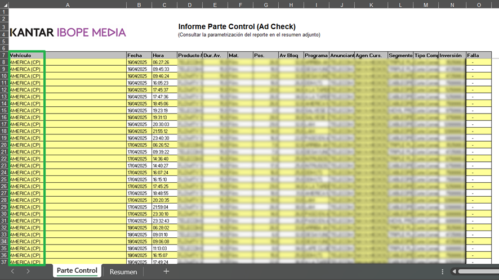The height and width of the screenshot is (280, 499).
Task: Select column N header
Action: 452,4
